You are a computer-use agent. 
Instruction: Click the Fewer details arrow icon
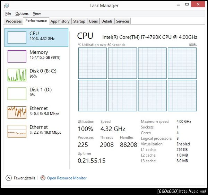point(9,178)
